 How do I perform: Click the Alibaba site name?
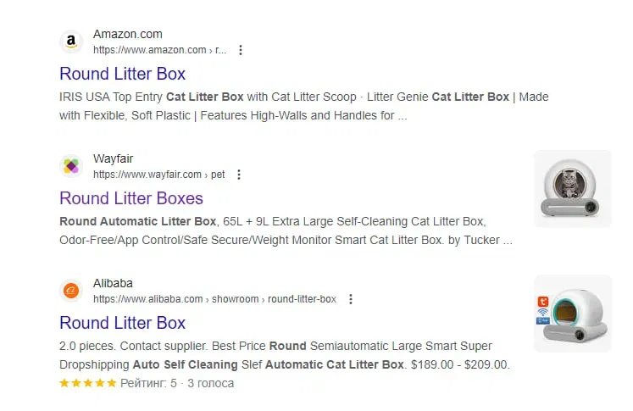(x=113, y=284)
